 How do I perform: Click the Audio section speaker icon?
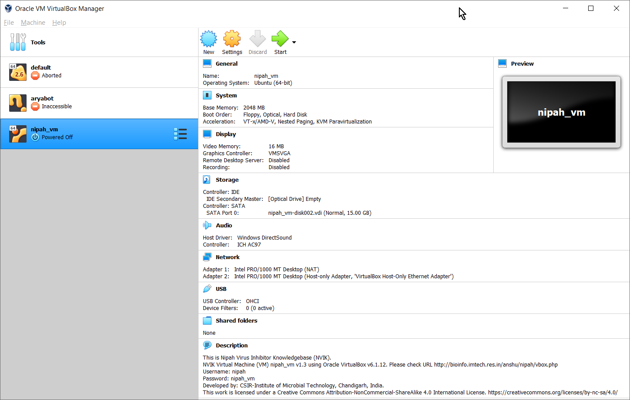click(x=207, y=225)
